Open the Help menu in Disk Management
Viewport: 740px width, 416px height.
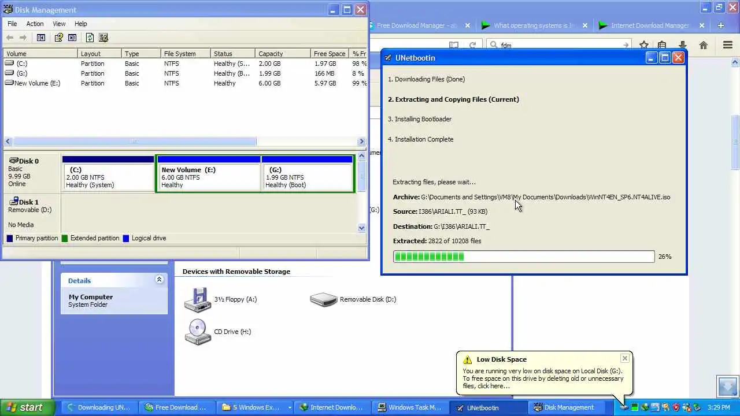point(80,24)
